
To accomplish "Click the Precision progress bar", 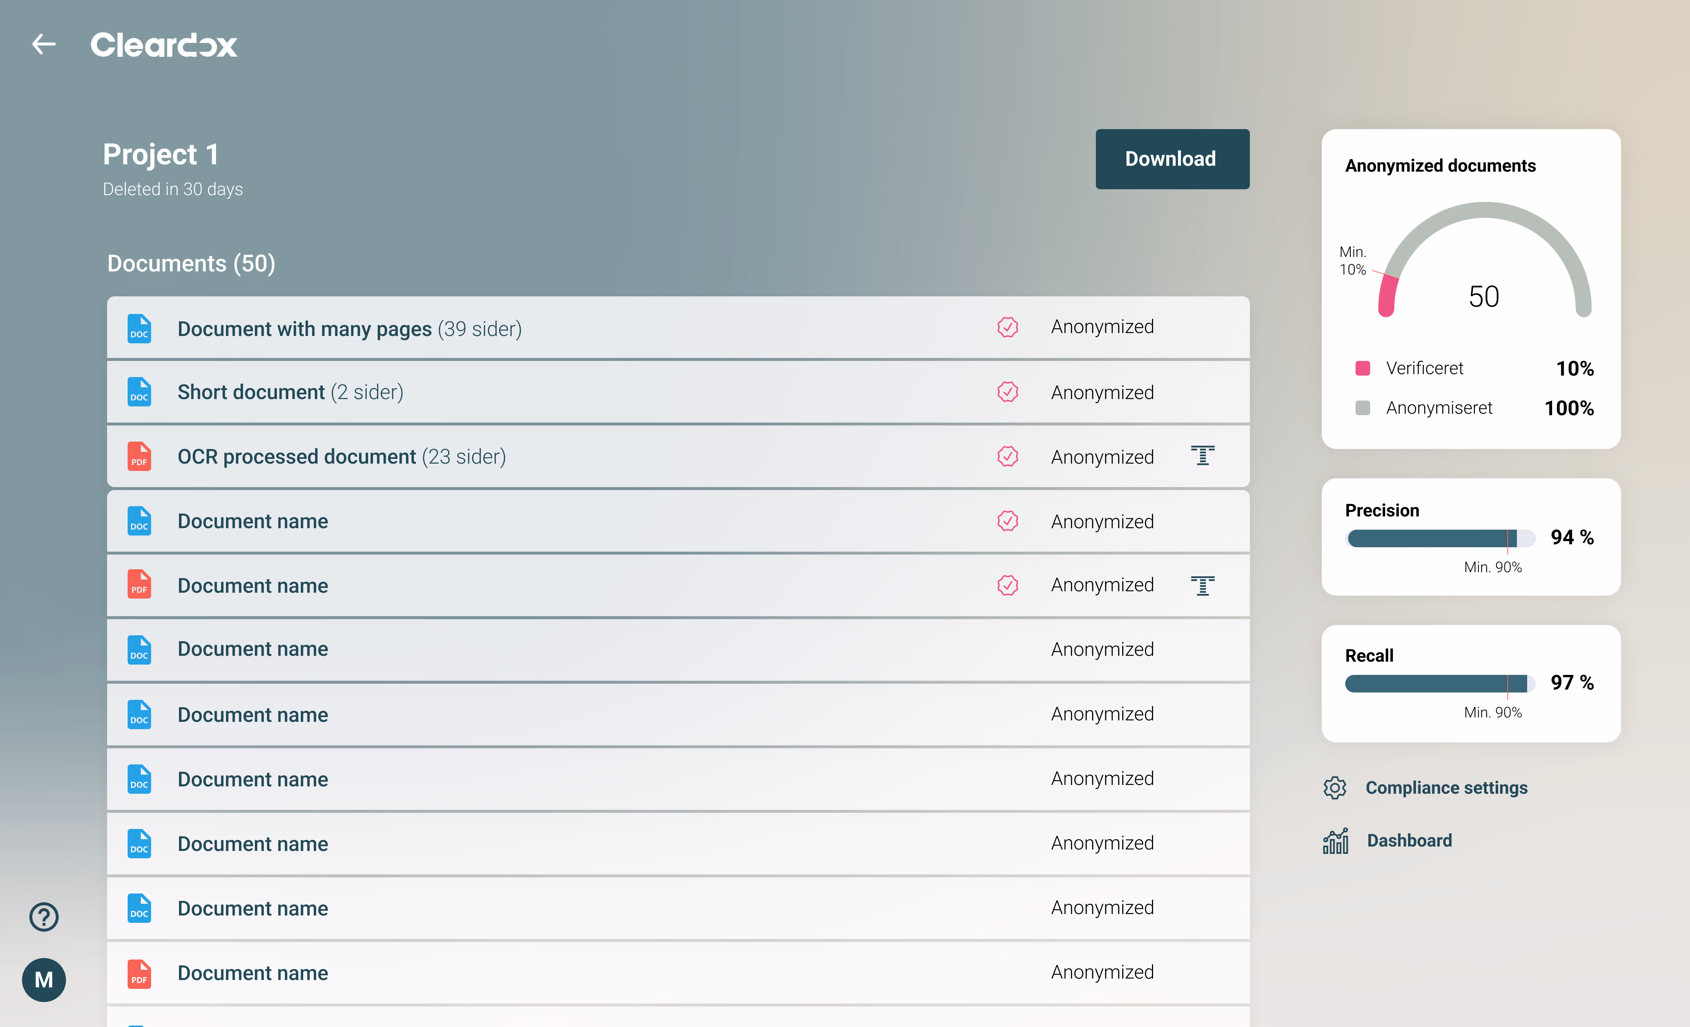I will (1440, 538).
